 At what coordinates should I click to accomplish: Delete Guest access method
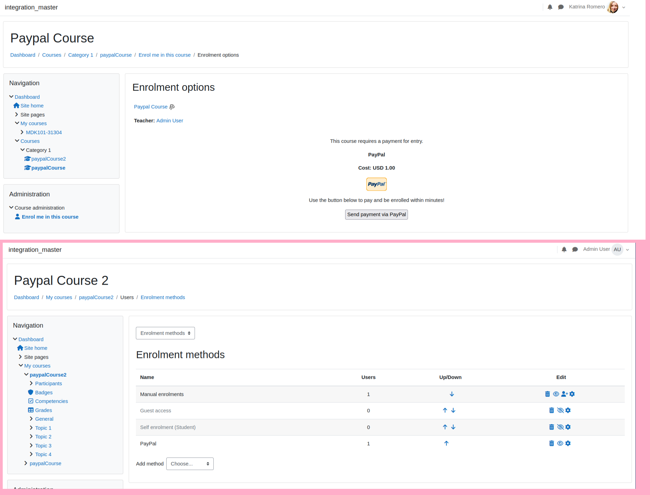[x=552, y=410]
